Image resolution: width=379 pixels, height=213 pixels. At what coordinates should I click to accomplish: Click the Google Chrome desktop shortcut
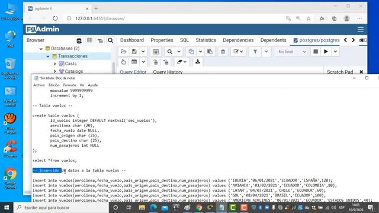tap(10, 178)
